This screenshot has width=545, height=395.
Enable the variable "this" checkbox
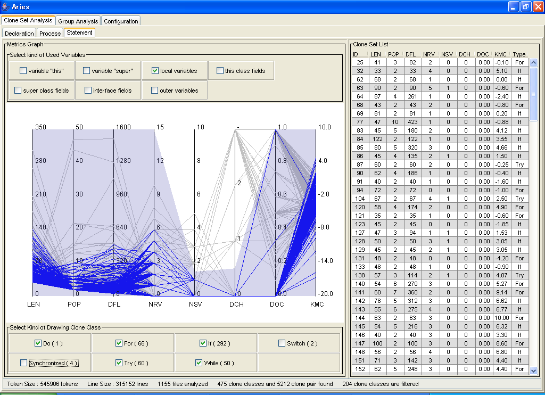click(x=23, y=71)
